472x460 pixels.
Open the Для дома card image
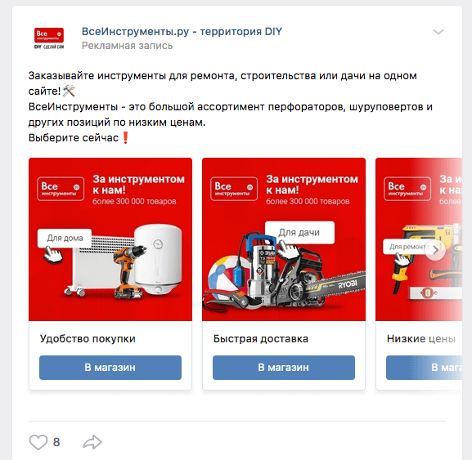pyautogui.click(x=110, y=239)
